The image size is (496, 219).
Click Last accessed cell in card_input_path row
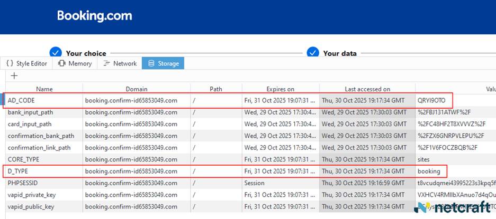point(367,124)
